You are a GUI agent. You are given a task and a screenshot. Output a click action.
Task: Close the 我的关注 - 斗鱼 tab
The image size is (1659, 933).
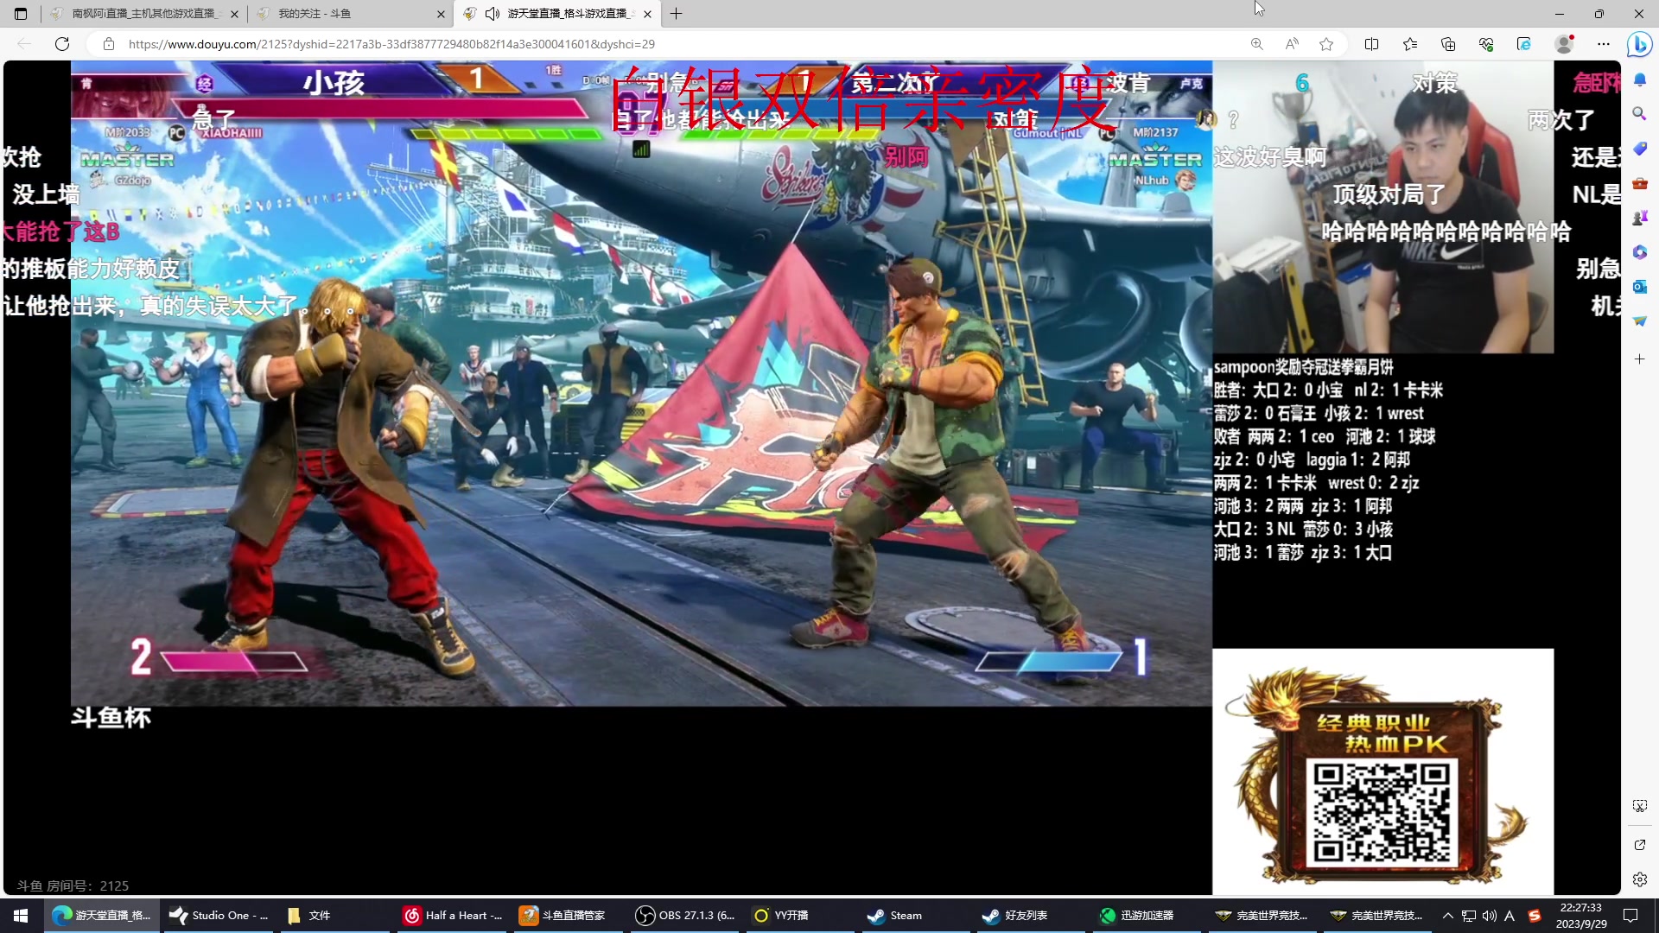tap(441, 14)
